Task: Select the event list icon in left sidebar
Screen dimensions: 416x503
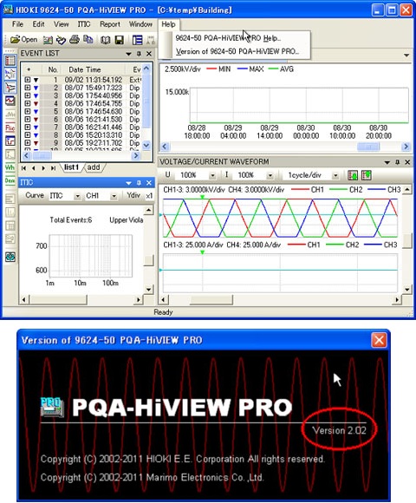Action: (10, 61)
